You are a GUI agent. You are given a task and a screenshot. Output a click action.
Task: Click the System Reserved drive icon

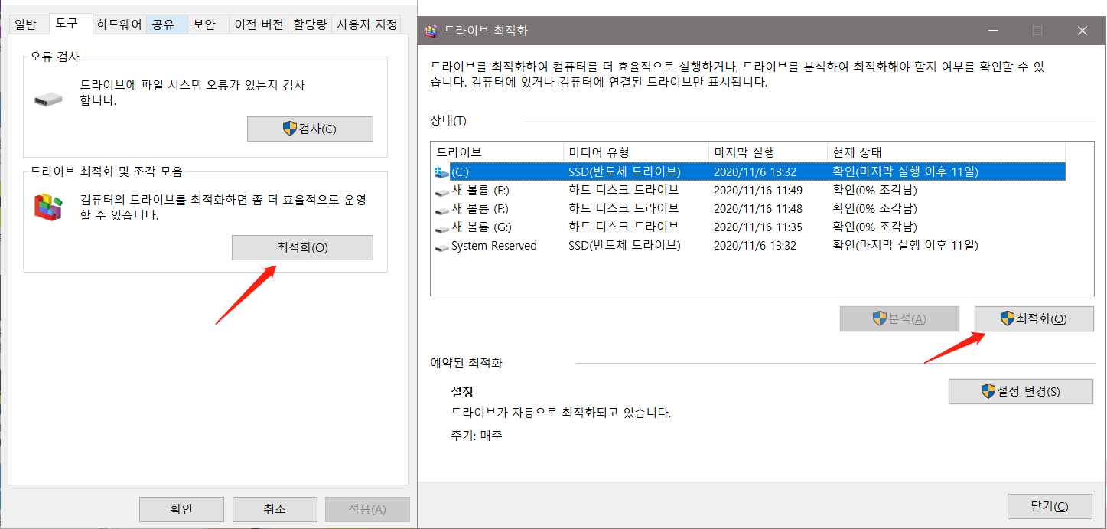(x=441, y=245)
